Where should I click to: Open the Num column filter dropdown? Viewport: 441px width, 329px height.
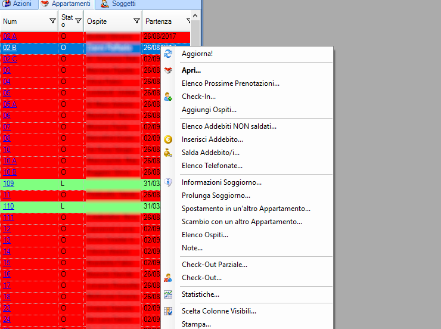click(x=52, y=21)
